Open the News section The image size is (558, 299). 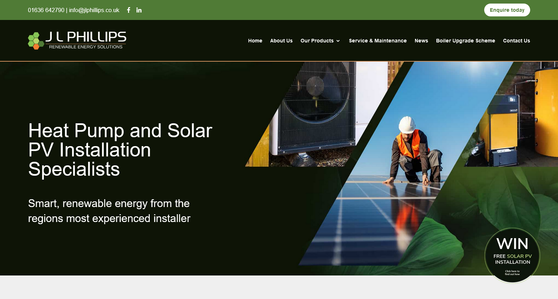coord(421,41)
